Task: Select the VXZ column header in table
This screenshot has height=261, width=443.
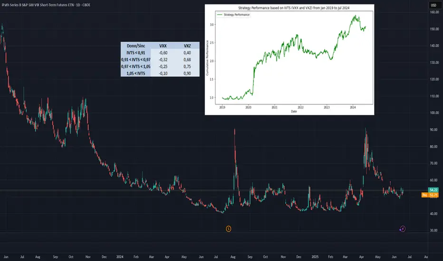Action: (188, 47)
